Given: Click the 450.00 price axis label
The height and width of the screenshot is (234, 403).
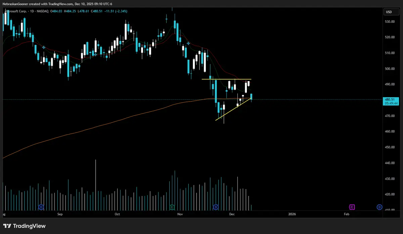Looking at the screenshot, I should [390, 147].
